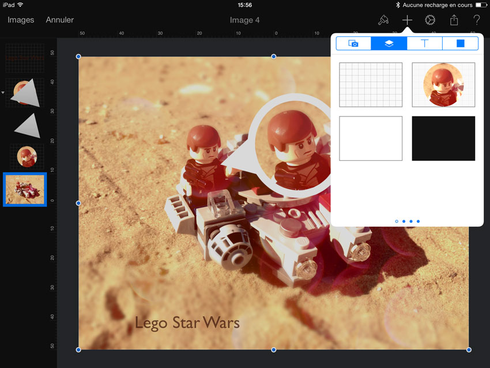
Task: Open the gear settings menu
Action: tap(430, 20)
